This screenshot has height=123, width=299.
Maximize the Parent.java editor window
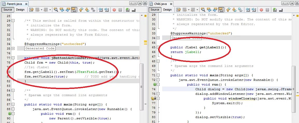[x=145, y=3]
